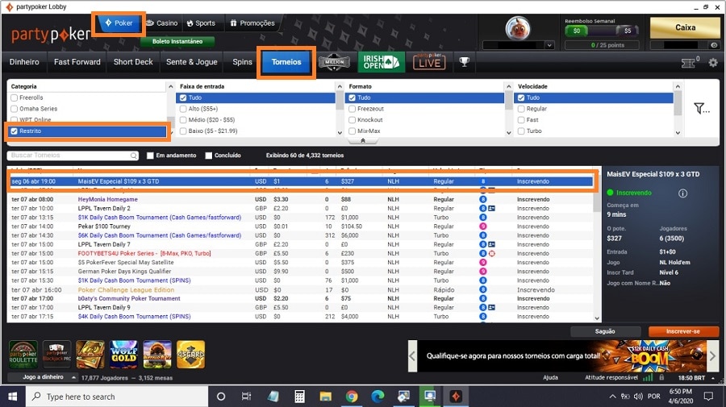726x407 pixels.
Task: Check the Knockout format filter
Action: (x=353, y=120)
